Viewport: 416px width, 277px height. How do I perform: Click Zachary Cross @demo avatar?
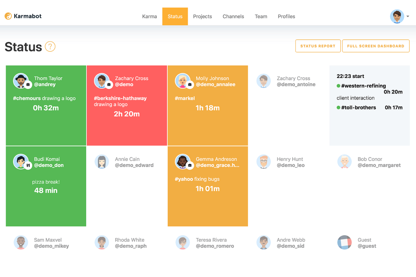point(101,81)
